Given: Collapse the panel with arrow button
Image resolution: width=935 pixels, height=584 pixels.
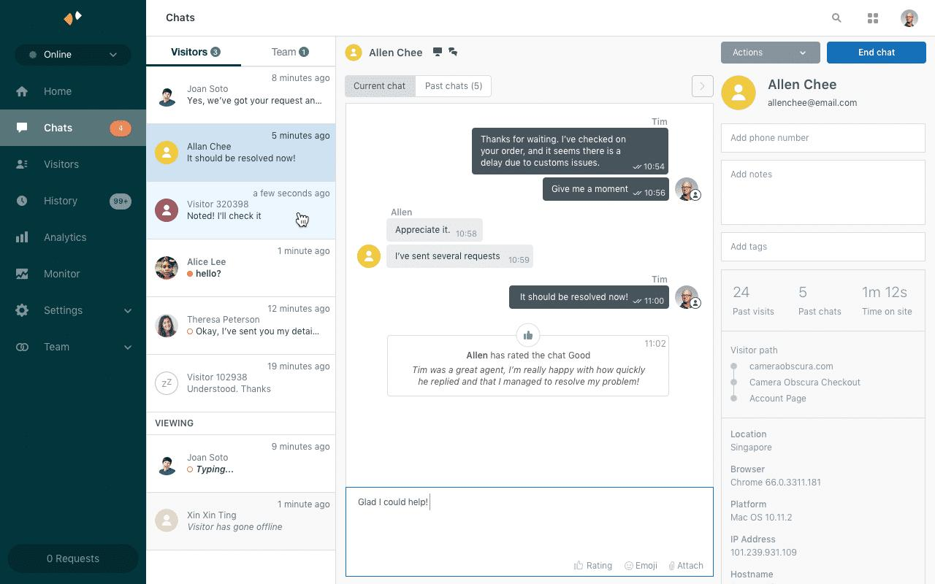Looking at the screenshot, I should (x=702, y=86).
